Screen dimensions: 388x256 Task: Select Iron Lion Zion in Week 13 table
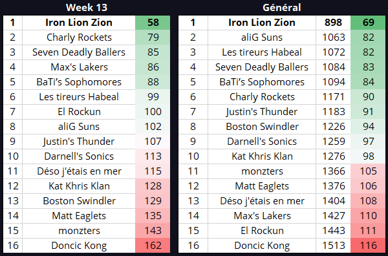79,23
